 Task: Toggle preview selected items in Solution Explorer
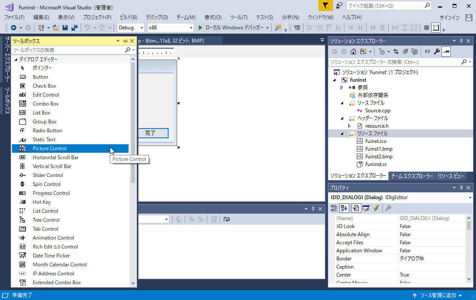(446, 51)
